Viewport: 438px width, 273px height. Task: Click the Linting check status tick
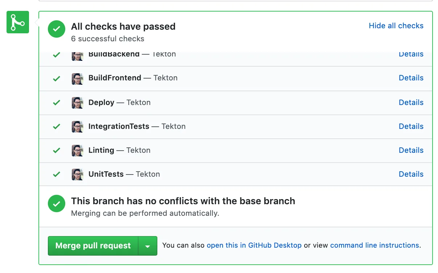tap(57, 151)
